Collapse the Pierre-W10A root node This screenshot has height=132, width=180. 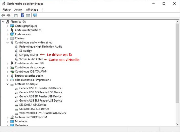3,22
